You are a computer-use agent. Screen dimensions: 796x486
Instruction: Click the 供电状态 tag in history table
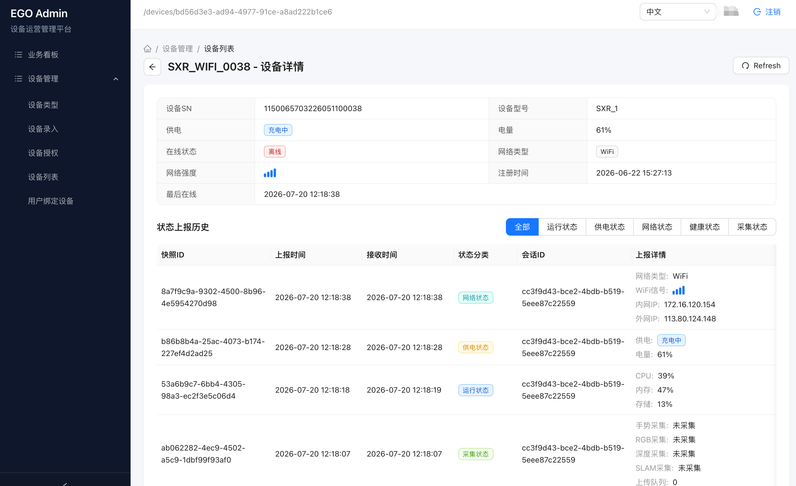(476, 347)
